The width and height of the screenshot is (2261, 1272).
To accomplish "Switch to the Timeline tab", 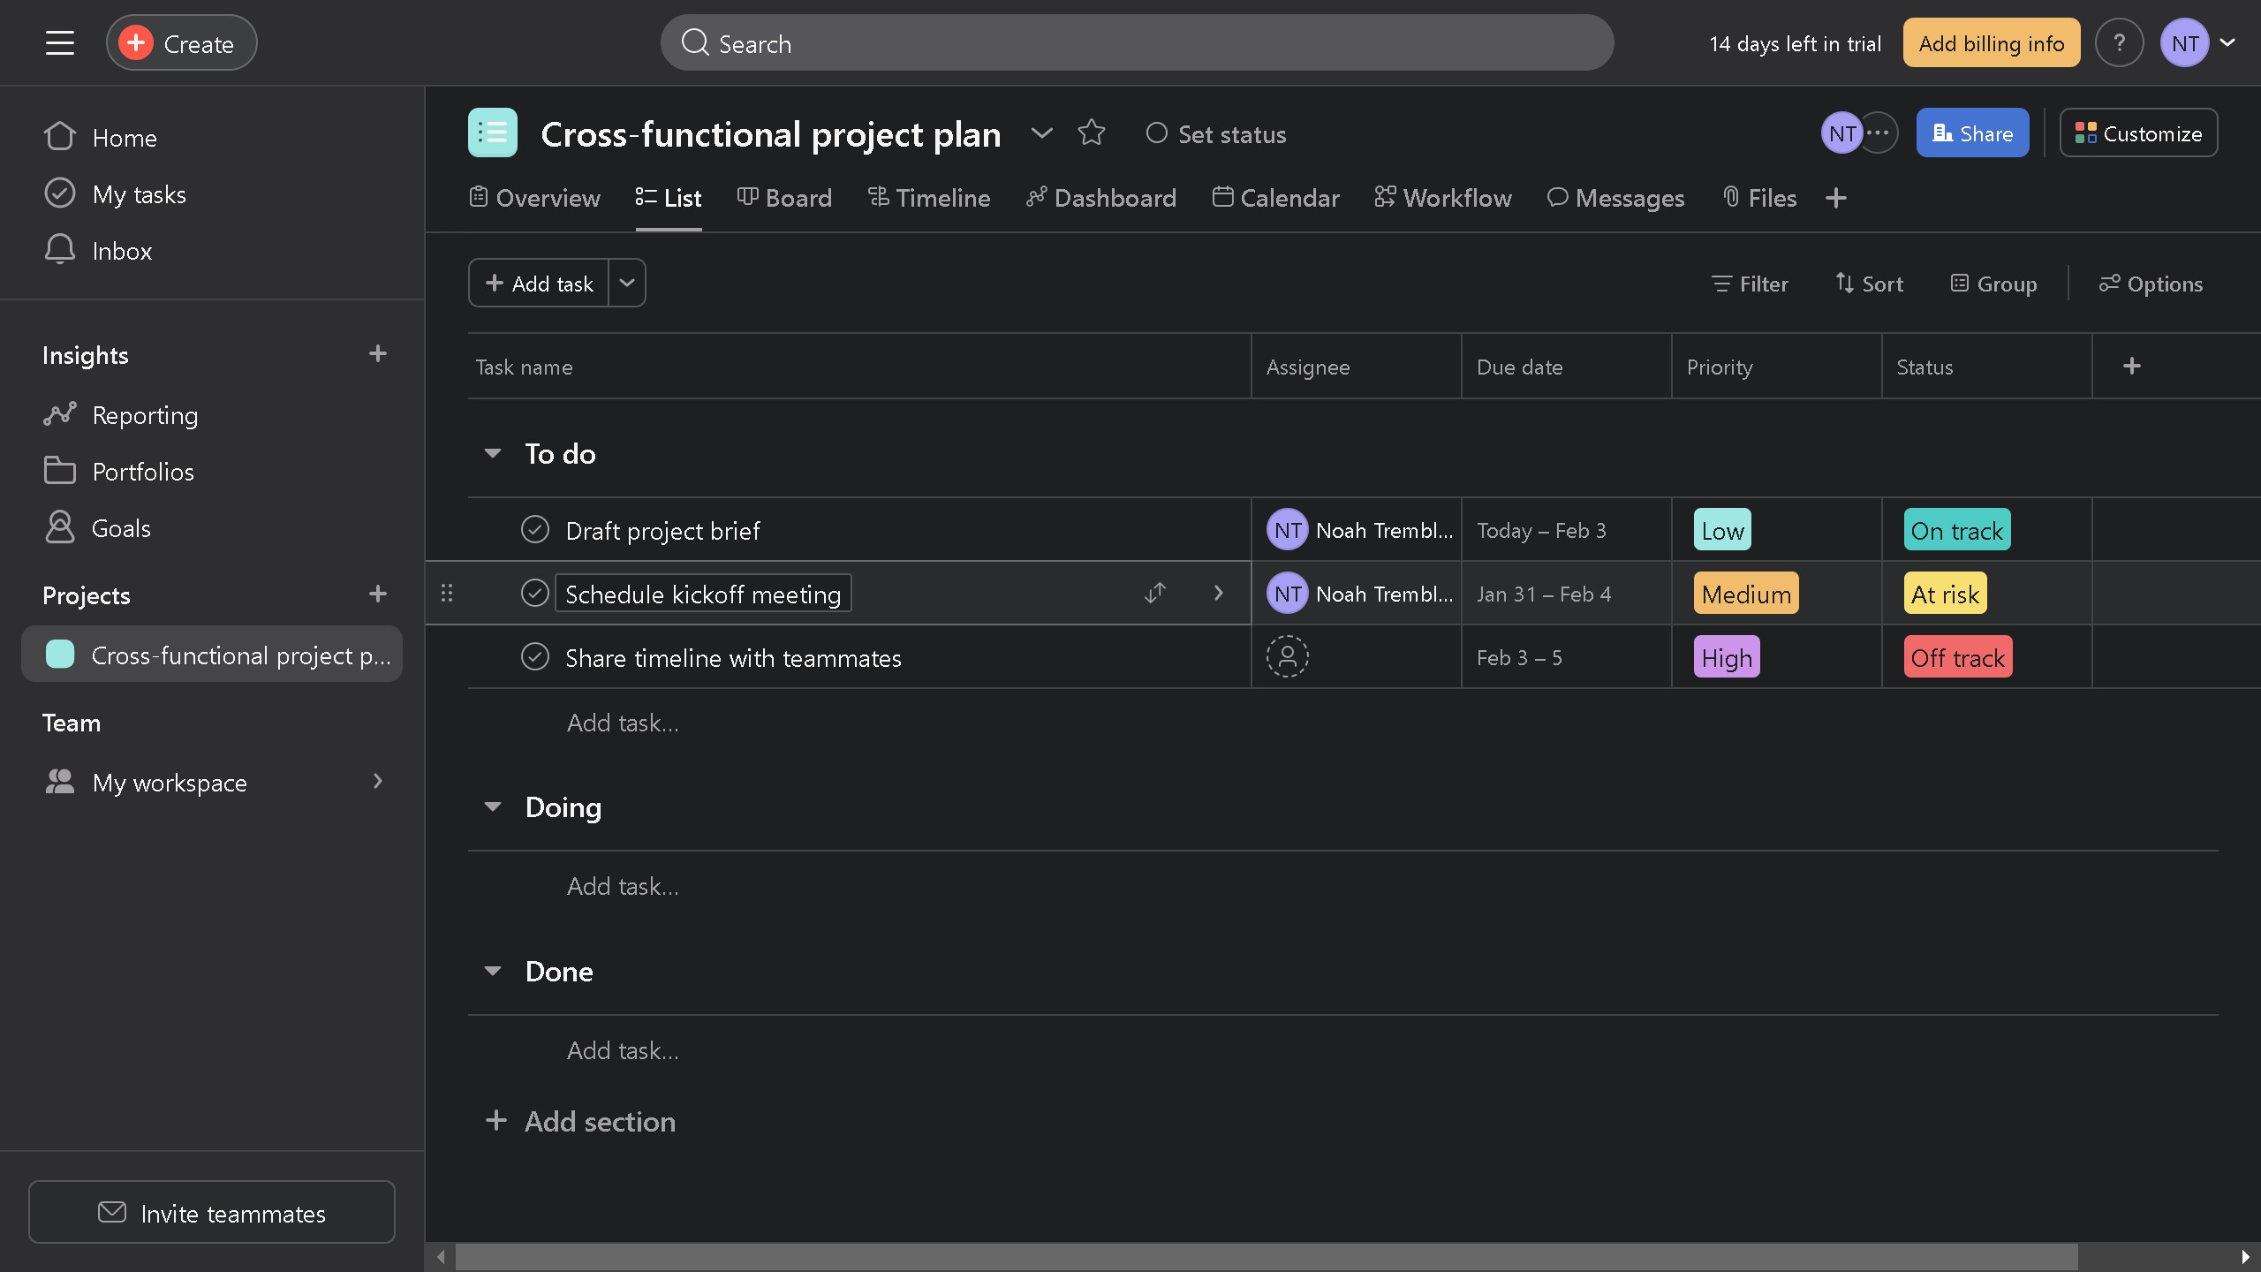I will point(928,198).
